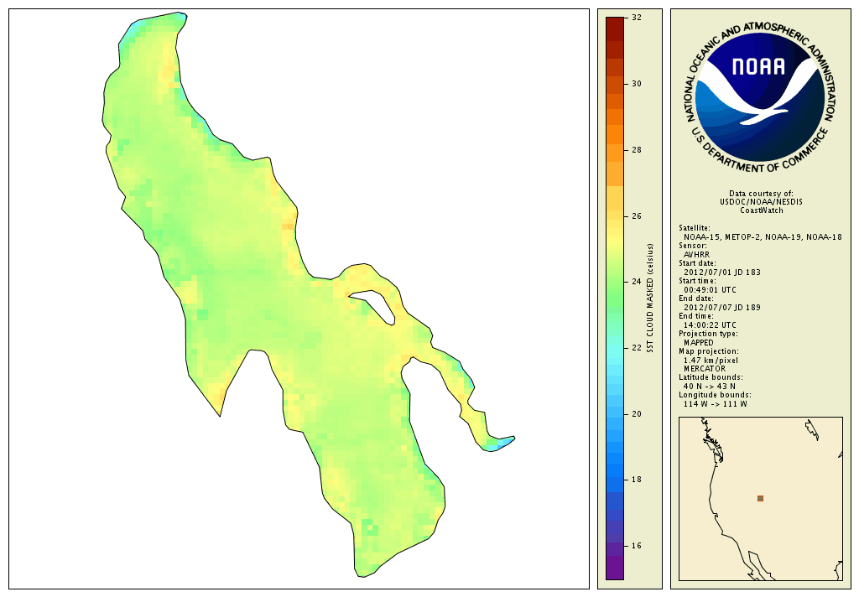Screen dimensions: 859x597
Task: Click the '1.47 km/pixel' resolution value
Action: click(x=711, y=361)
